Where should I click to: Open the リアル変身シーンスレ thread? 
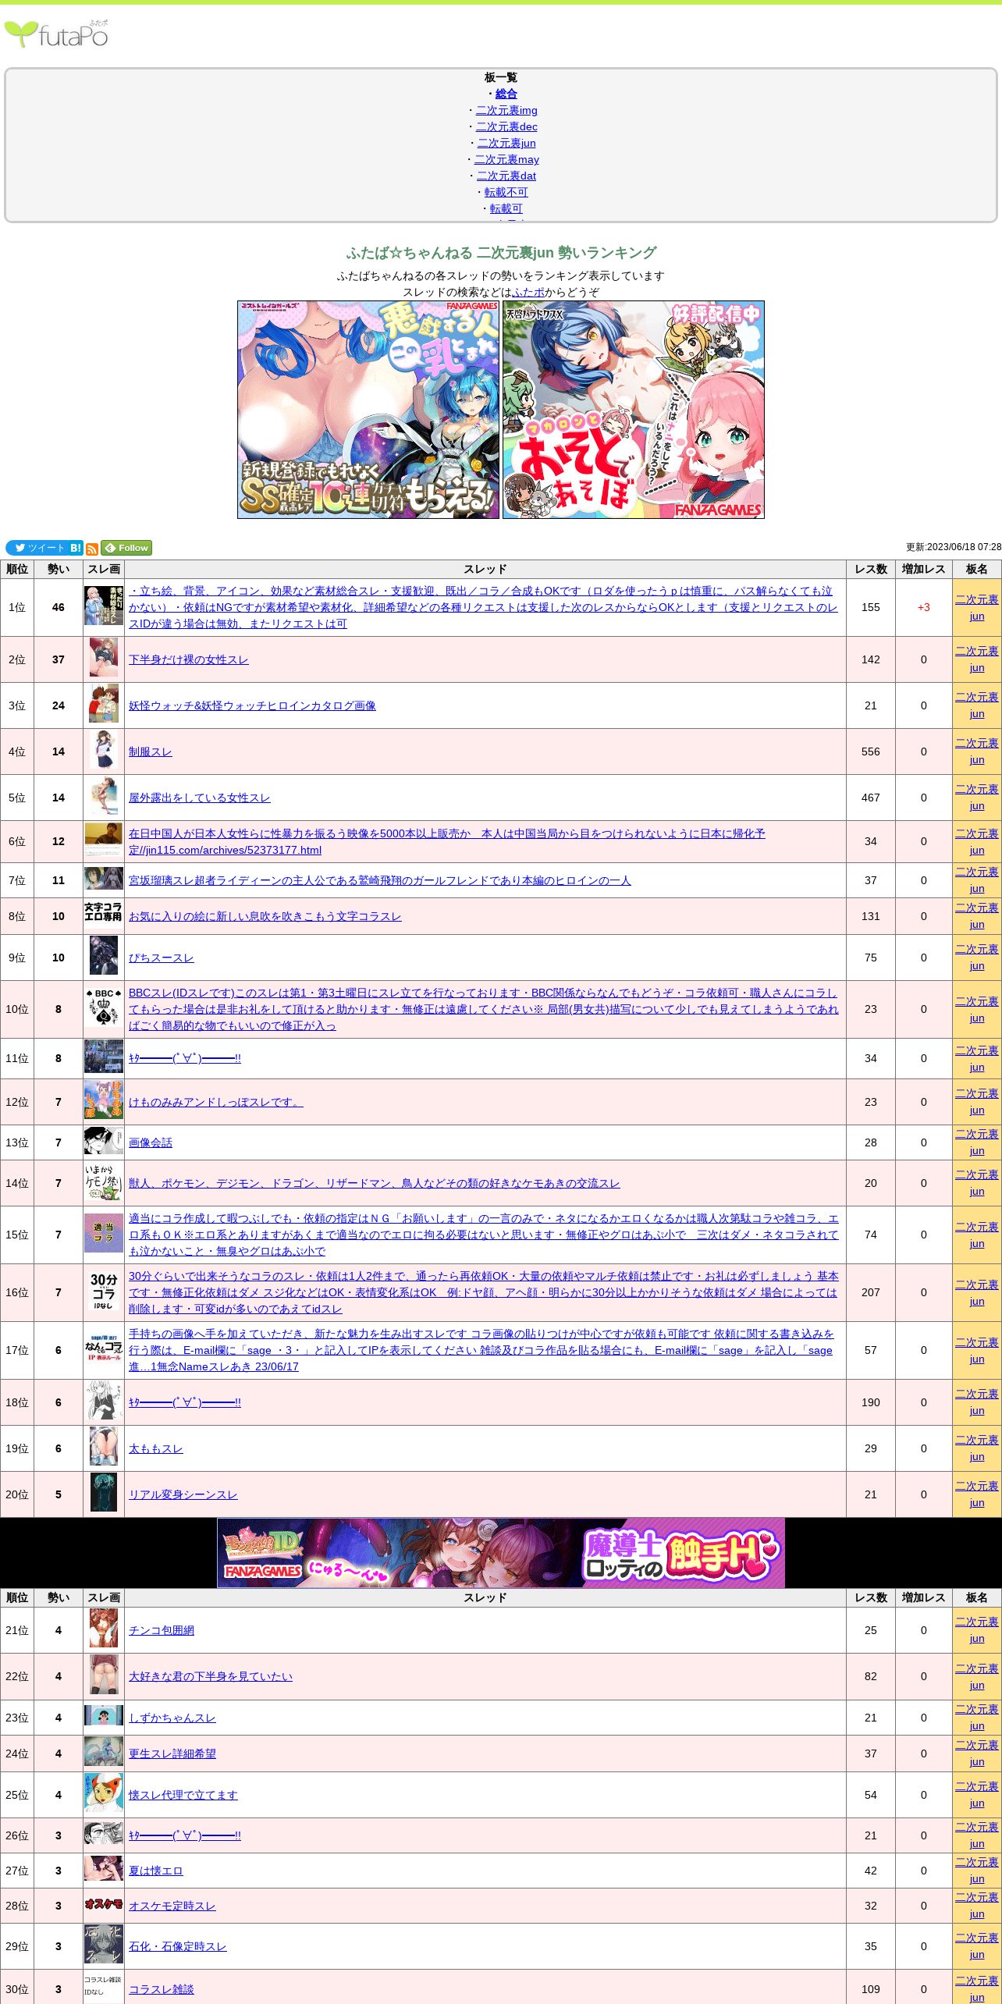point(183,1494)
